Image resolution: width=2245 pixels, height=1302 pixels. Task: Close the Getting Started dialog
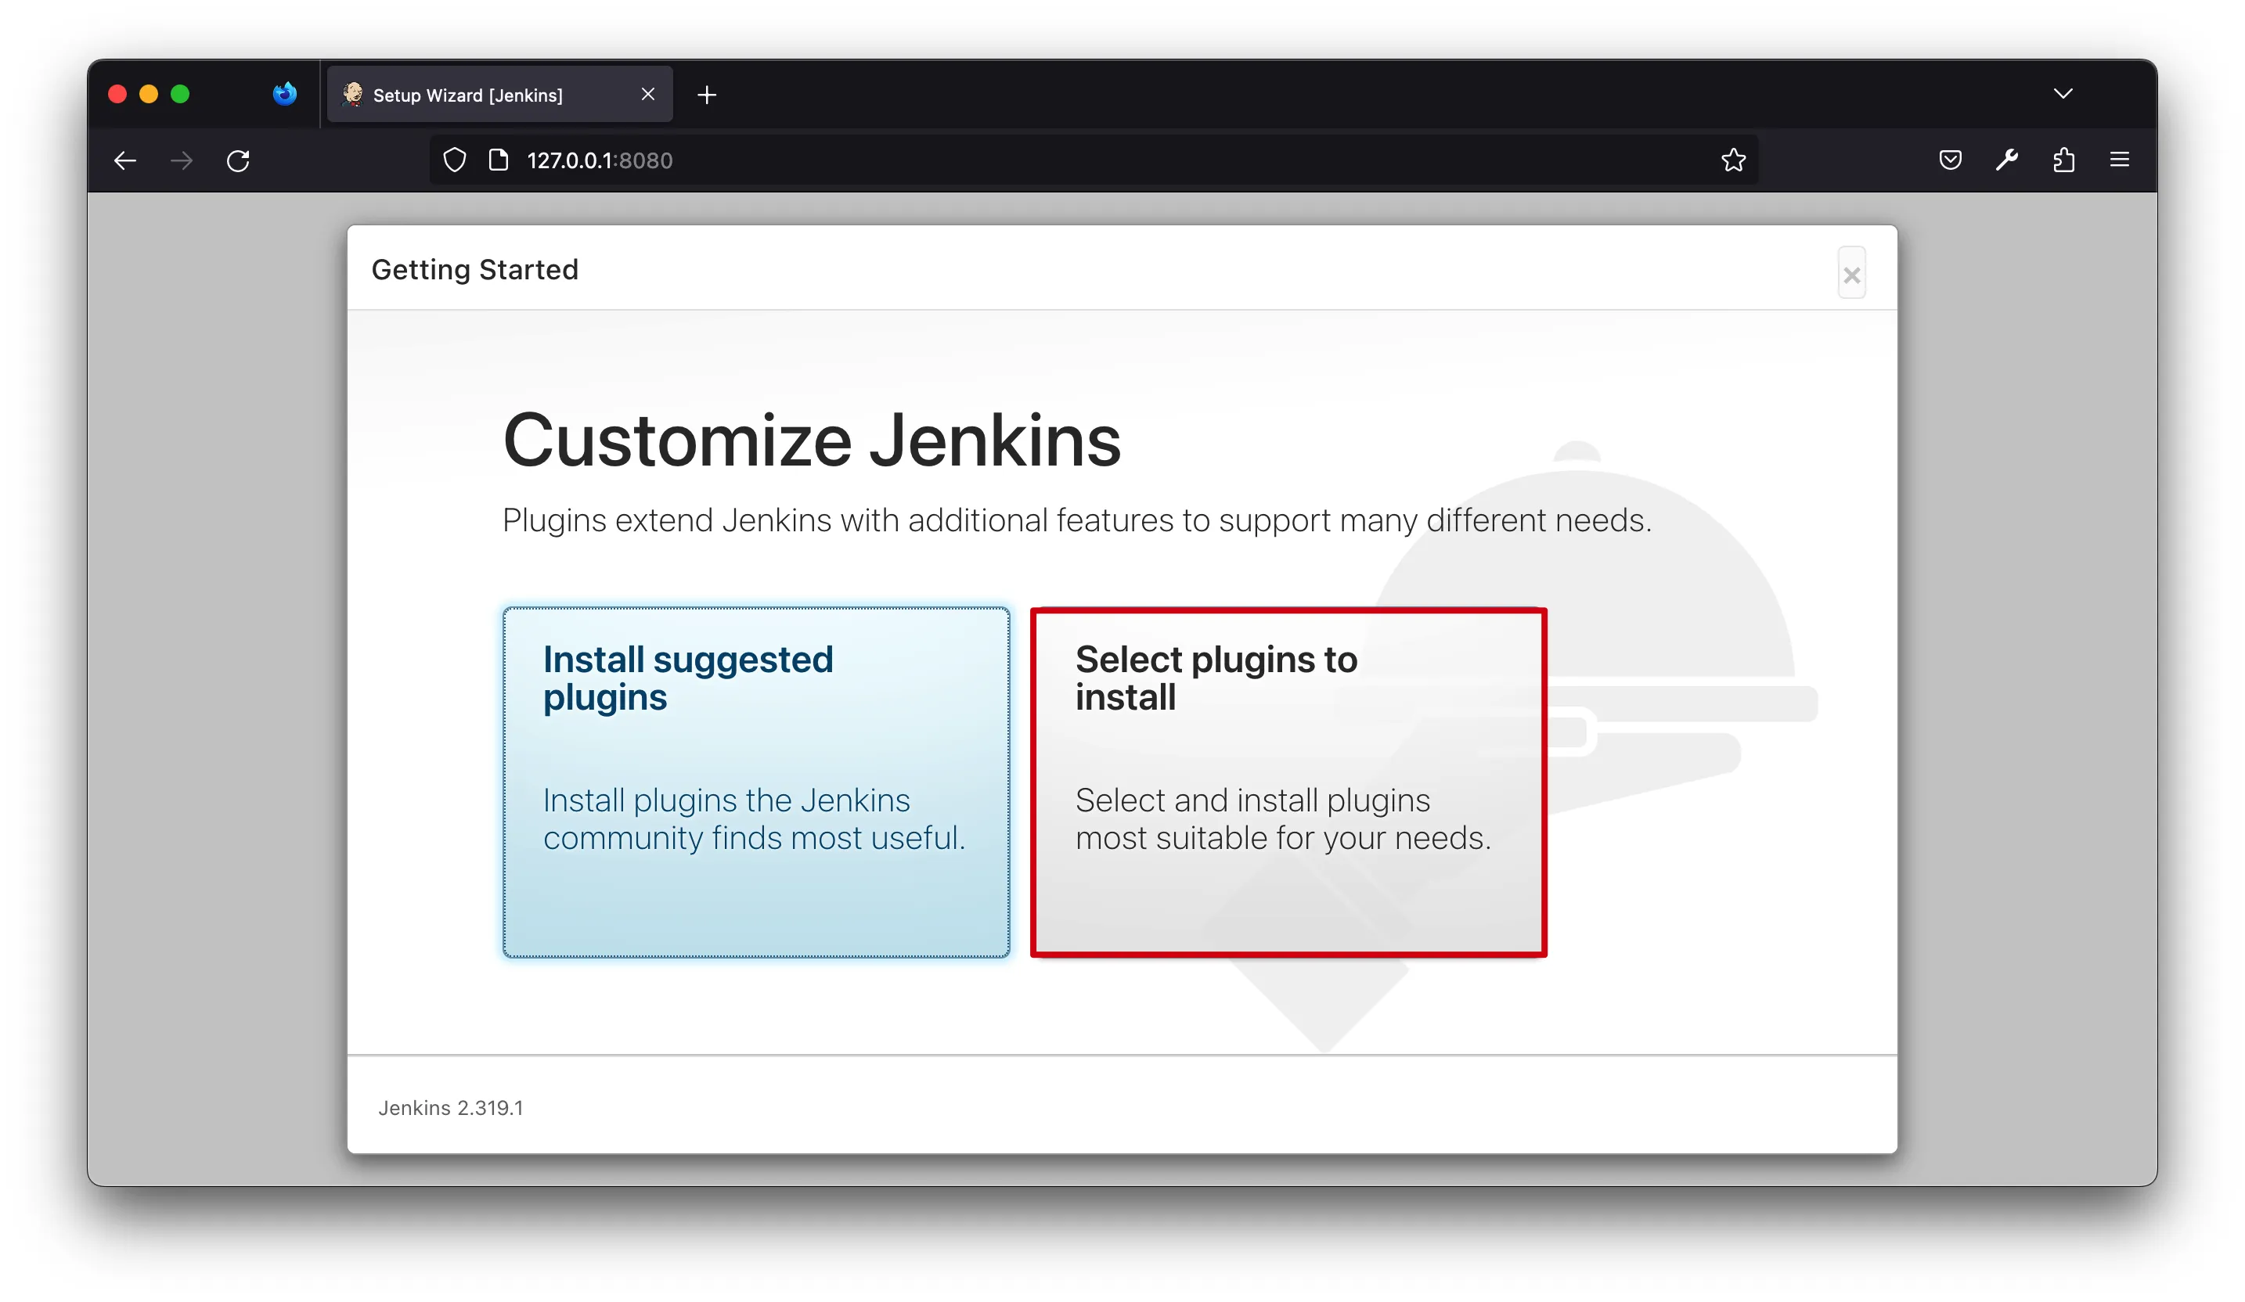click(1851, 275)
